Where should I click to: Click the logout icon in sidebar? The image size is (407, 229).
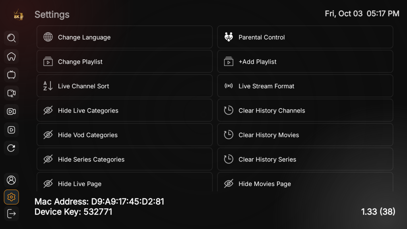point(12,213)
